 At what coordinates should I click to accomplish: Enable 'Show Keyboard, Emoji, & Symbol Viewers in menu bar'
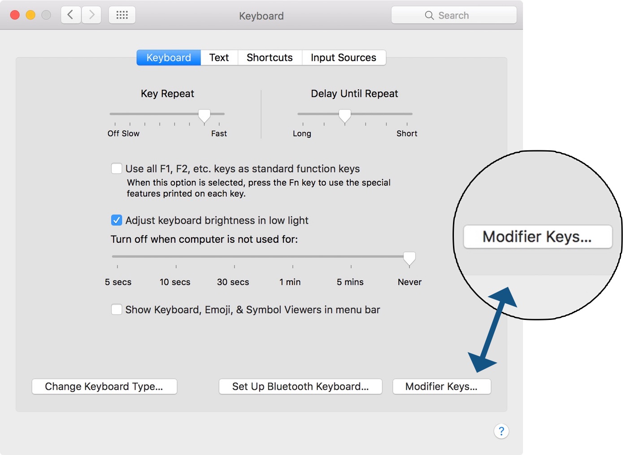116,309
